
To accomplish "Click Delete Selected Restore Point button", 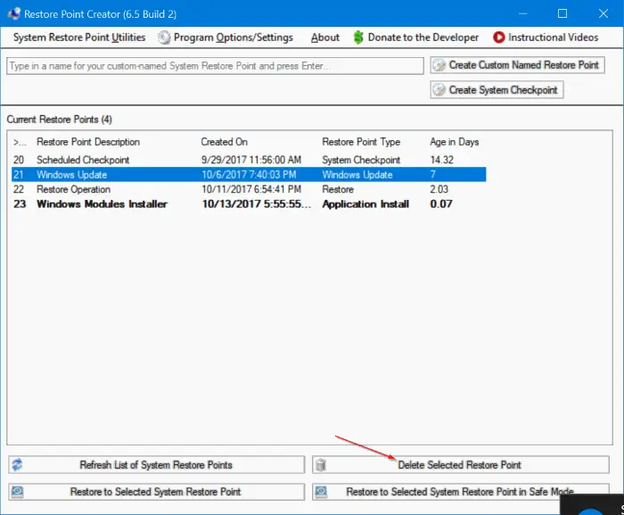I will (461, 465).
